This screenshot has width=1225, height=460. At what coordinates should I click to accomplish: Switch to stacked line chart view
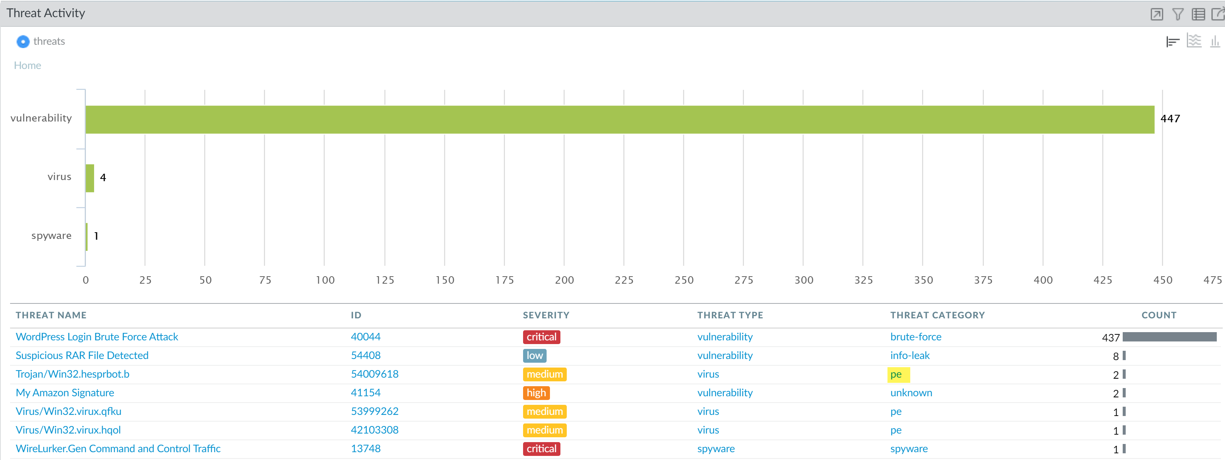pyautogui.click(x=1194, y=41)
